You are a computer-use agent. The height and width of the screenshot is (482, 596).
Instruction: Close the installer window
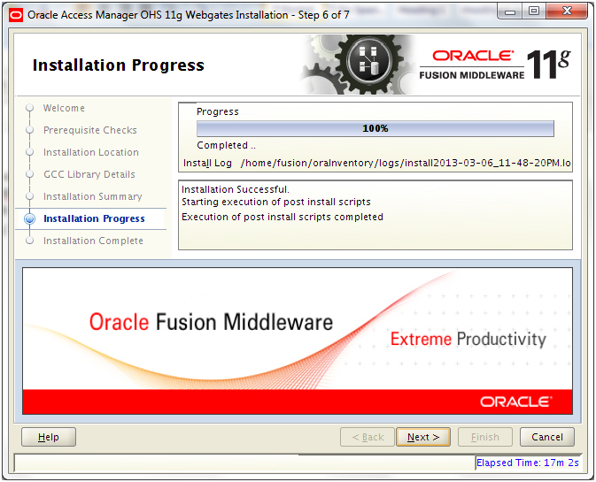point(567,11)
